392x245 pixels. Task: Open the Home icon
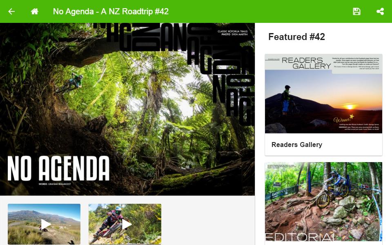(34, 11)
